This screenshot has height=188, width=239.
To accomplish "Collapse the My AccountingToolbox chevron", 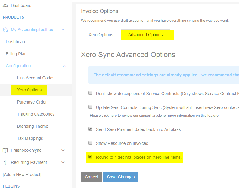I will (x=63, y=30).
